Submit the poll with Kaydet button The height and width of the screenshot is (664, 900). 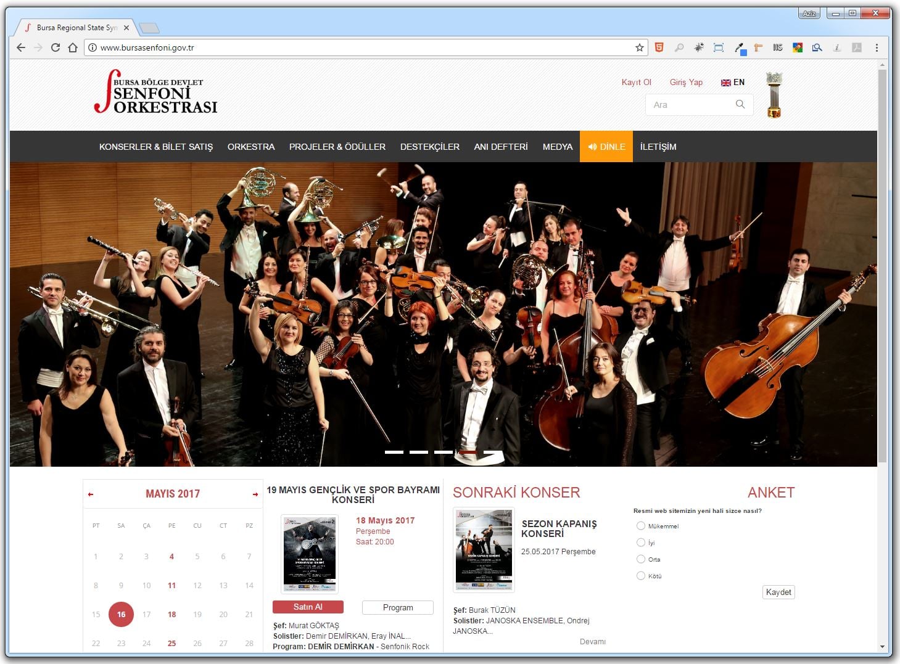[778, 592]
